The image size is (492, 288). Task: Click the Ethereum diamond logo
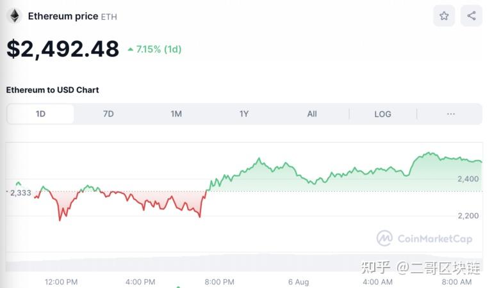(x=14, y=16)
